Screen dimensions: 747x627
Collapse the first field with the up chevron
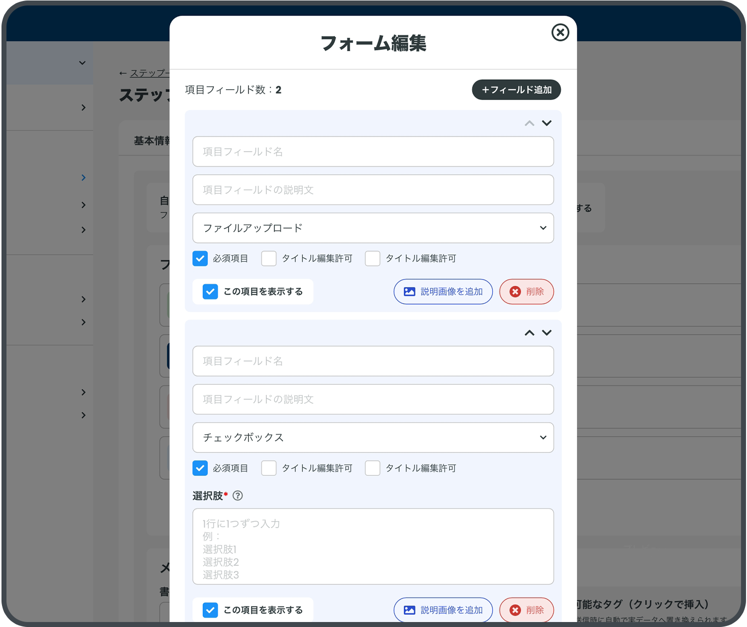[x=529, y=123]
